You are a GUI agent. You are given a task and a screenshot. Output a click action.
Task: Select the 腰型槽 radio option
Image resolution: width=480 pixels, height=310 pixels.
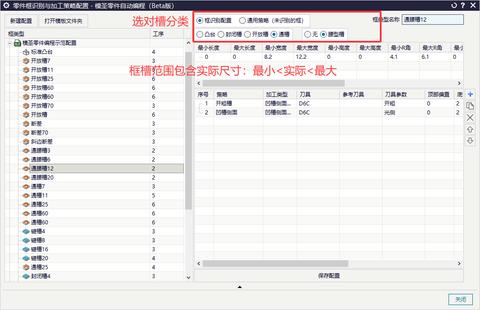coord(323,35)
